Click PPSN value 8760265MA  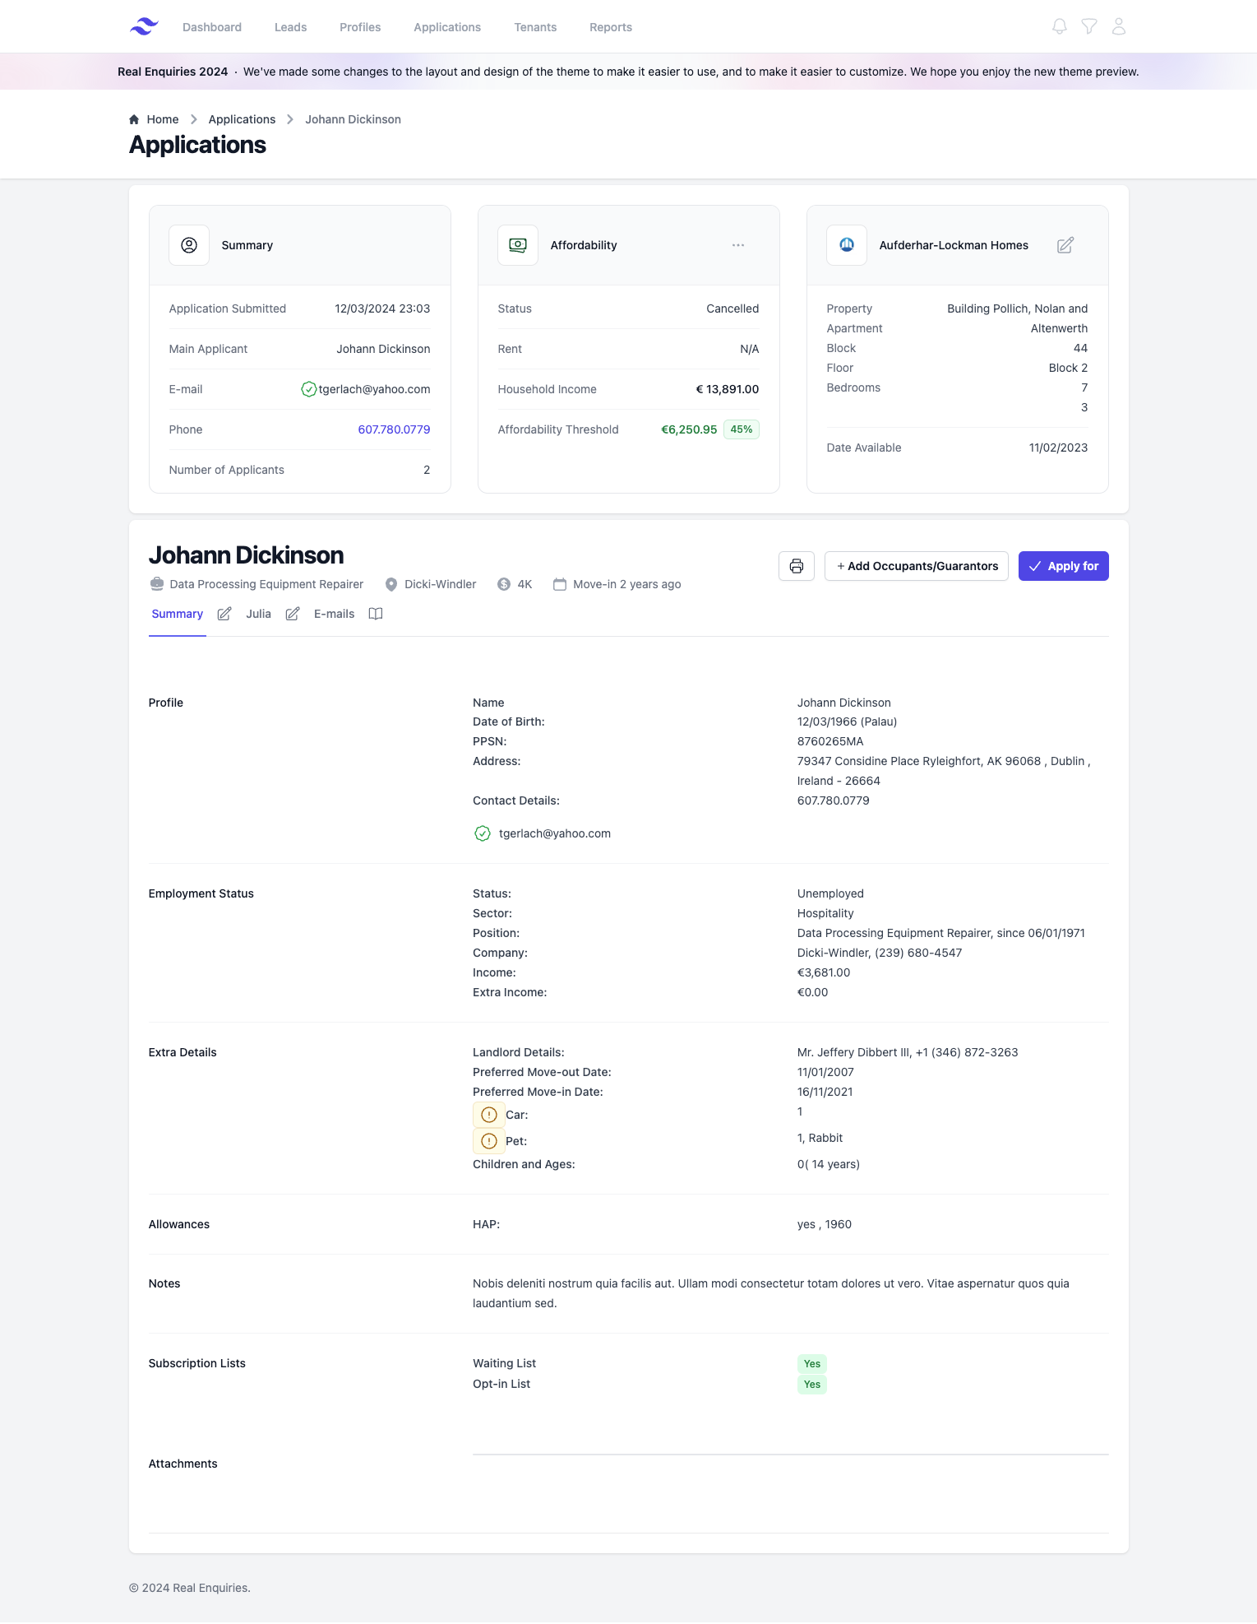click(830, 741)
